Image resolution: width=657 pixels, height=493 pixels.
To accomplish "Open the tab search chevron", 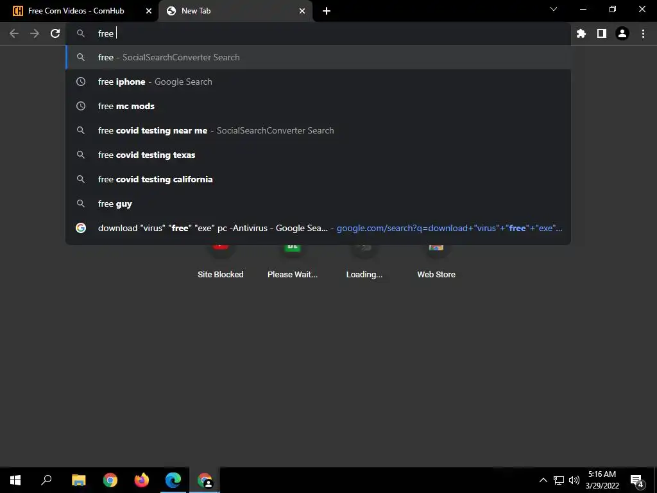I will [554, 9].
